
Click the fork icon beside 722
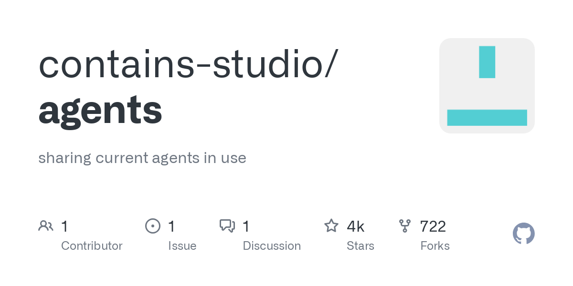405,226
